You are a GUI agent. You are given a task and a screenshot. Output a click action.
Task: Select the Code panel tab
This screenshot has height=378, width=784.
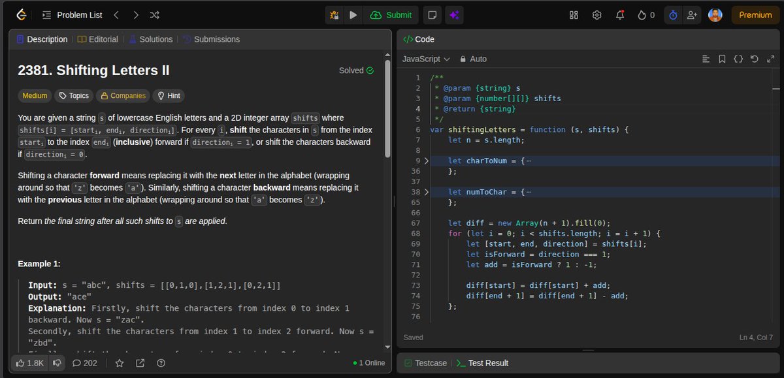(419, 39)
